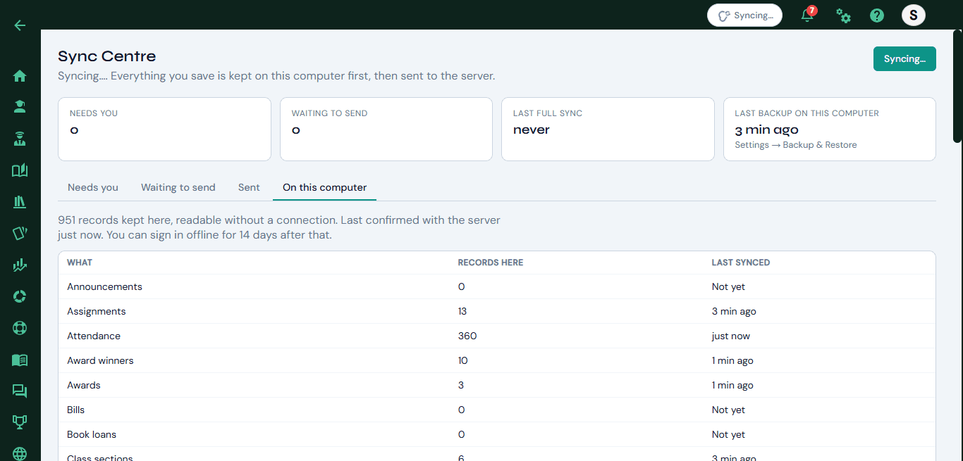Screen dimensions: 963x461
Task: Click the Award winners row name
Action: [x=100, y=361]
